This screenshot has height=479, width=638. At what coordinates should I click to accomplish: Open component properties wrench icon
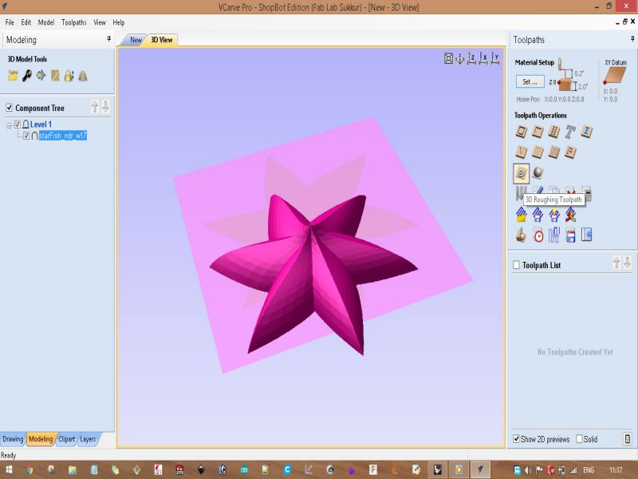click(x=27, y=76)
